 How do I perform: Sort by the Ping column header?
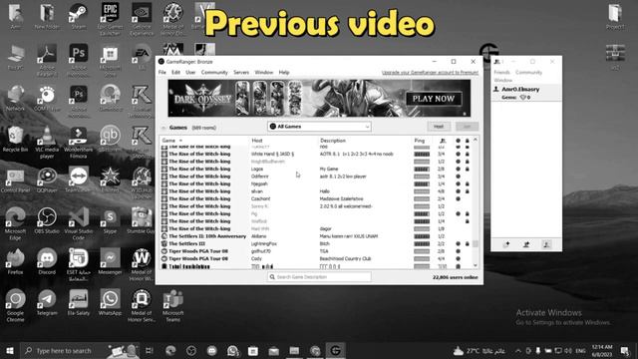(419, 141)
